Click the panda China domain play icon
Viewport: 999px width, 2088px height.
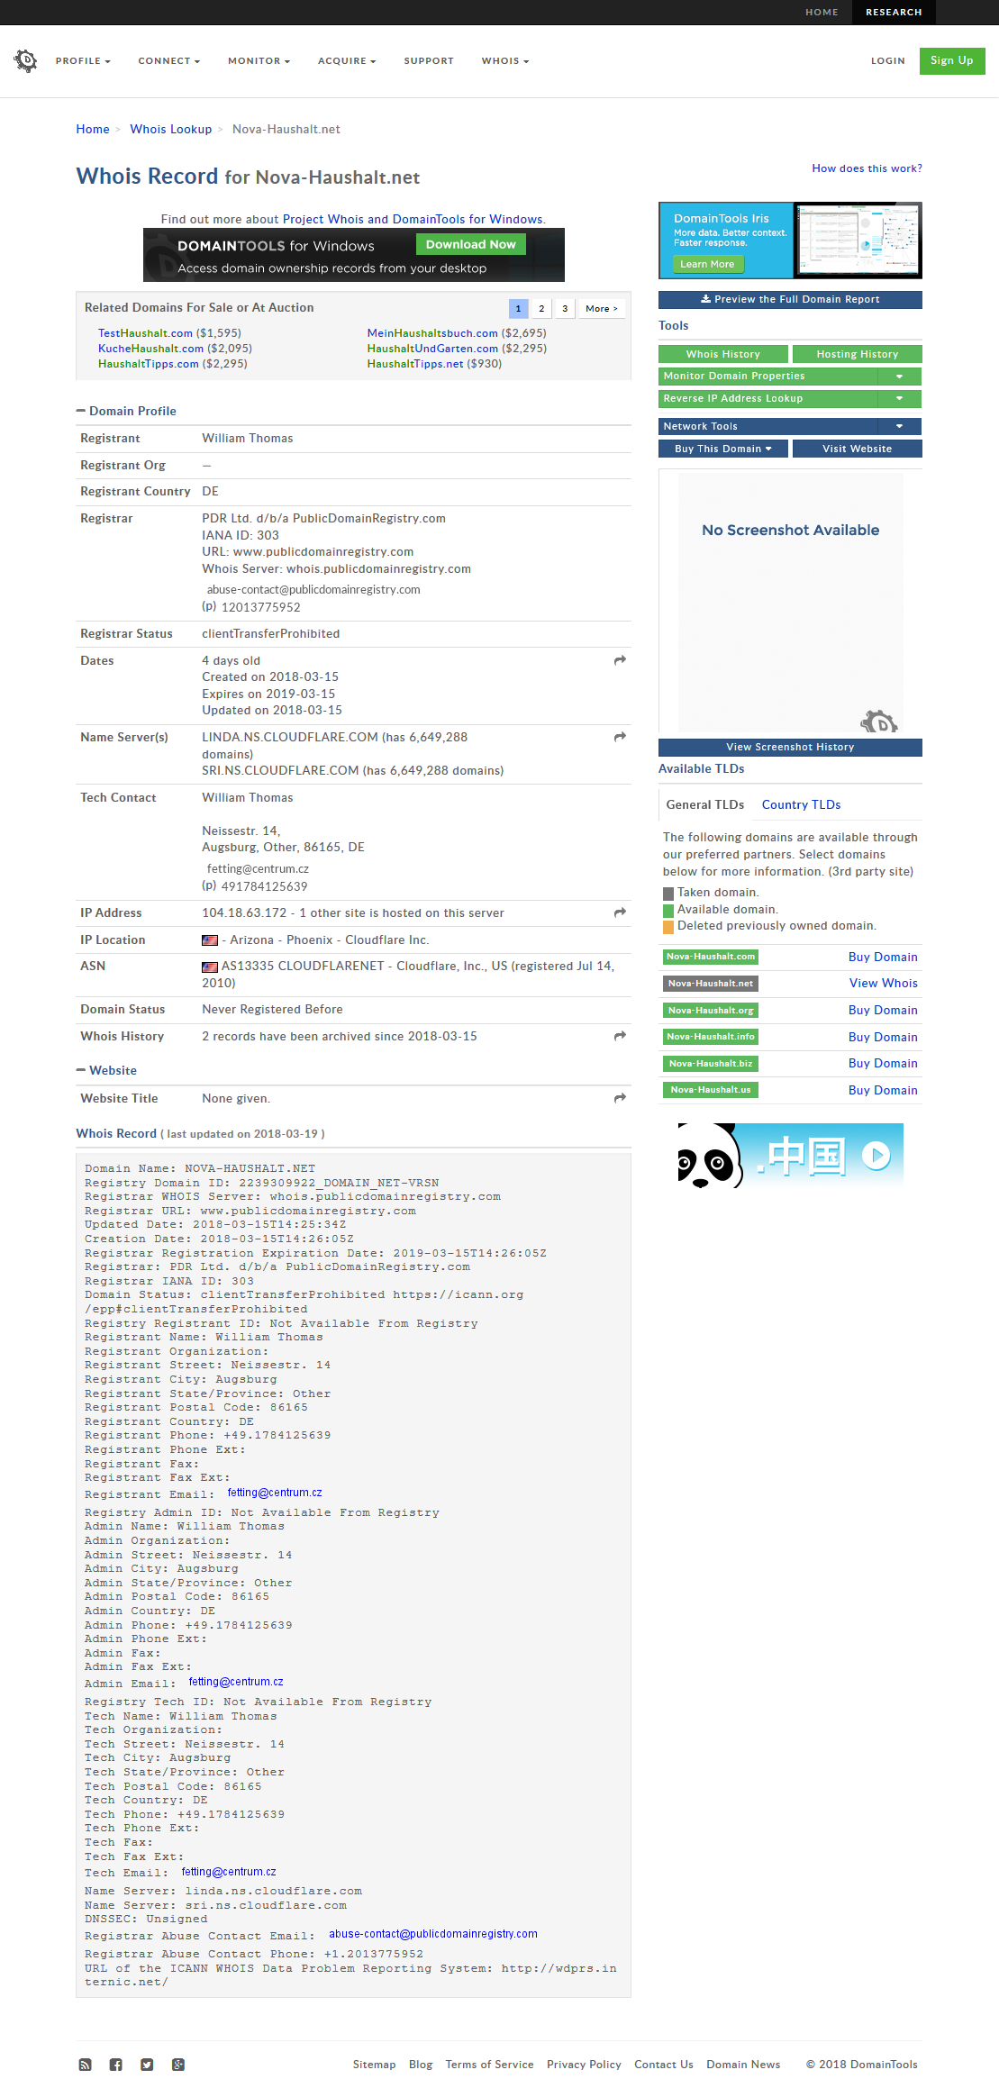(876, 1155)
